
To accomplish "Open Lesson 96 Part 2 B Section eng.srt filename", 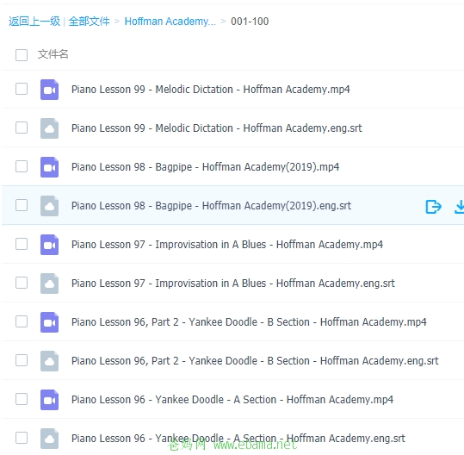I will point(255,361).
